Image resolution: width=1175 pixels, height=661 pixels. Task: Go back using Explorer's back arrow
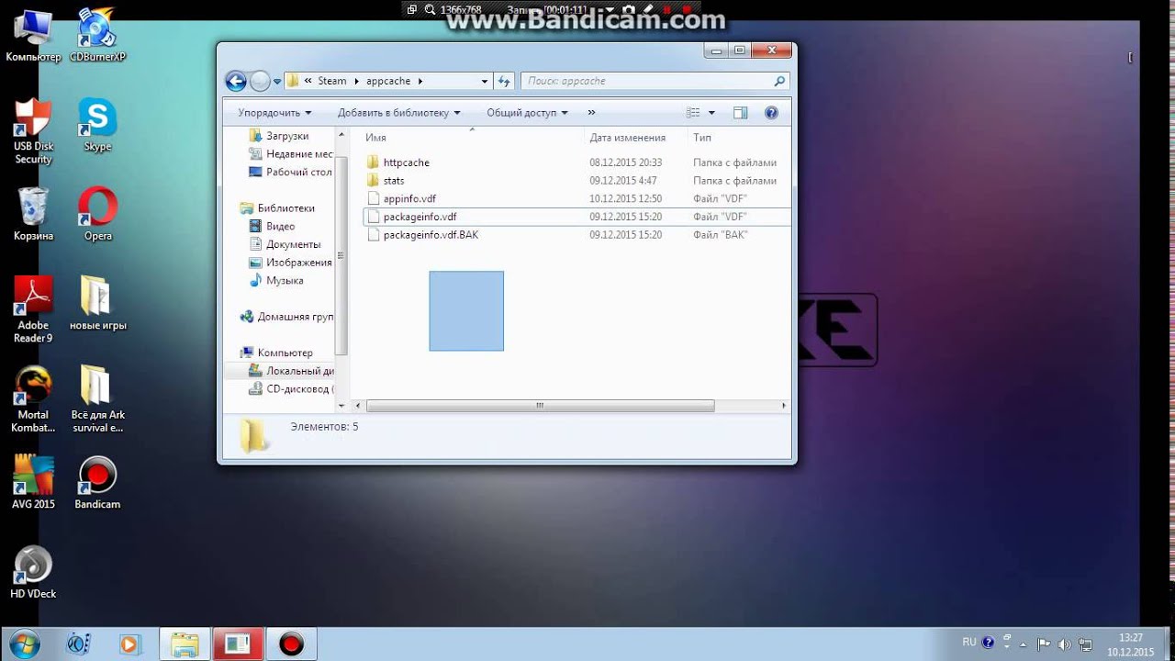236,81
